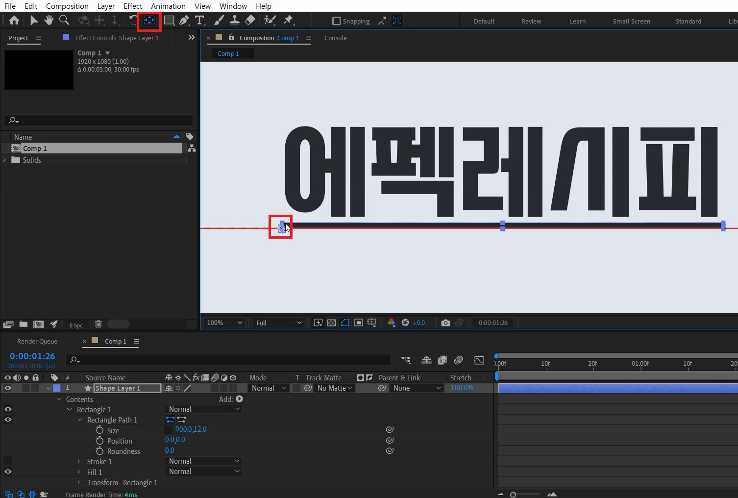Open the Animation menu
This screenshot has height=498, width=738.
(168, 6)
